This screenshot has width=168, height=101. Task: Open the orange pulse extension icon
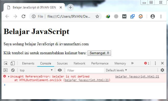click(x=141, y=16)
